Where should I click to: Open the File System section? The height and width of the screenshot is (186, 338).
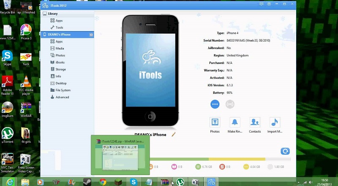coord(60,90)
